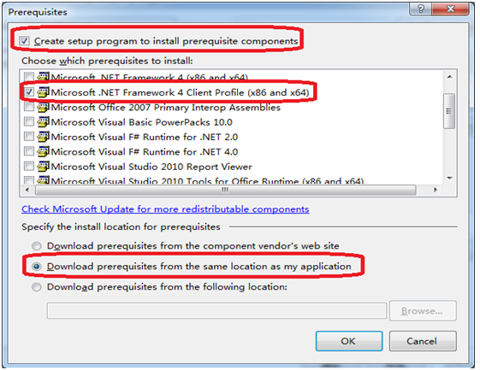Screen dimensions: 480x370
Task: Click the horizontal scrollbar left arrow
Action: (27, 190)
